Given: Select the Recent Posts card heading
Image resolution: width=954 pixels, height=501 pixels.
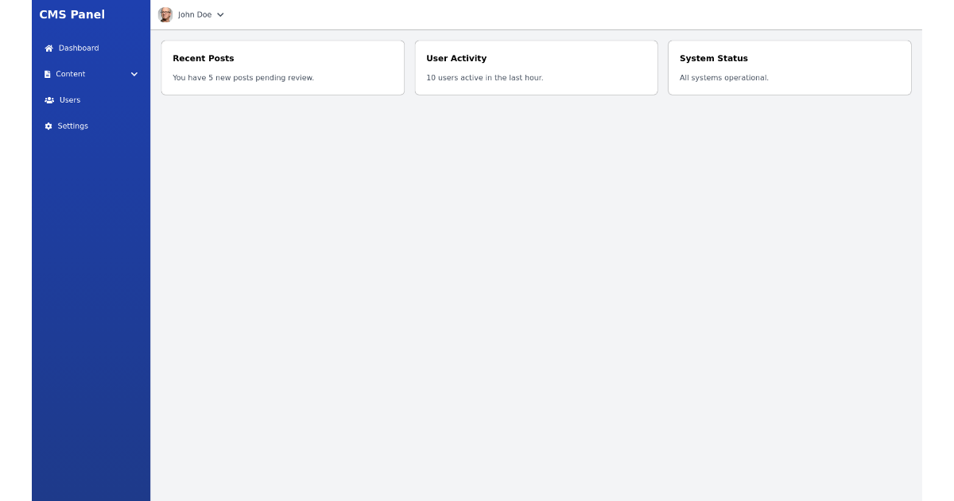Looking at the screenshot, I should [204, 58].
